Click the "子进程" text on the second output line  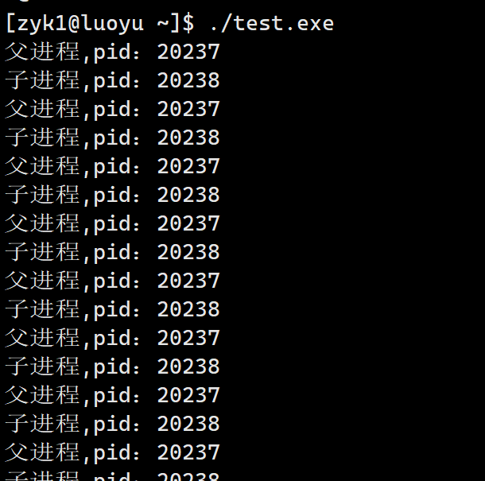coord(42,80)
